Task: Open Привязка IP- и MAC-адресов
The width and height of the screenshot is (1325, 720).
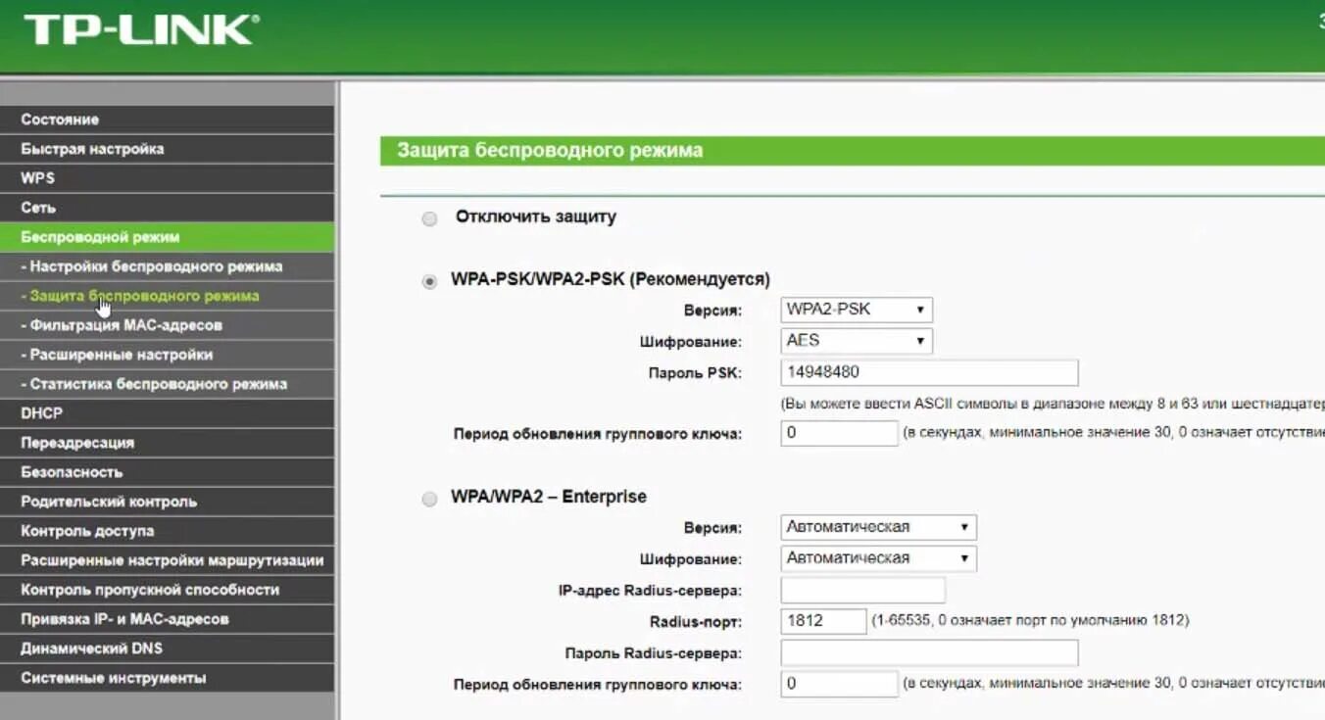Action: tap(167, 619)
